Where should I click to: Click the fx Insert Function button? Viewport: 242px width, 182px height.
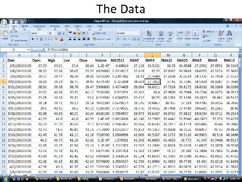click(x=44, y=50)
